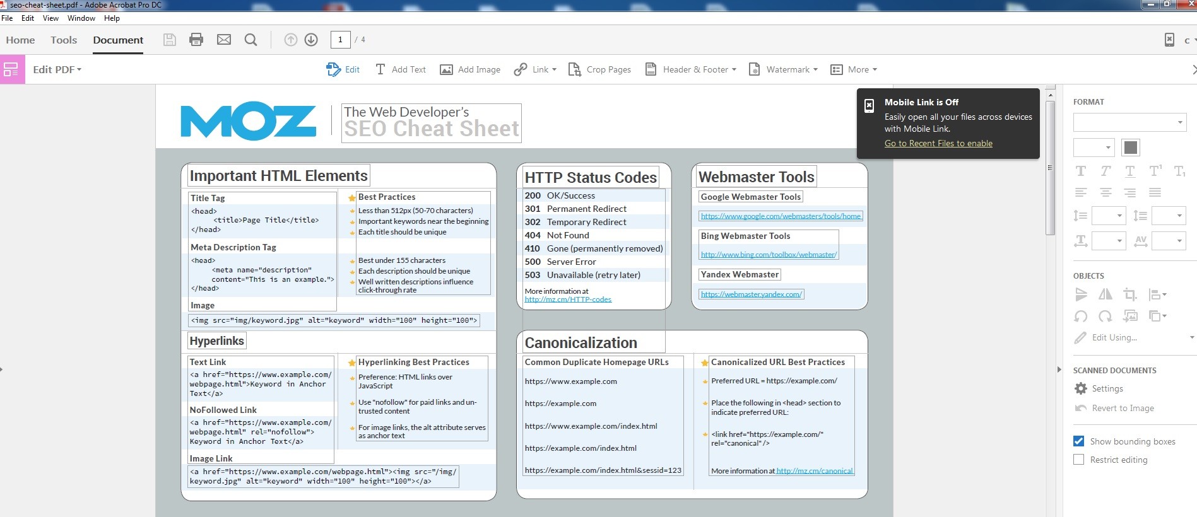Choose Add Image tool
This screenshot has width=1197, height=517.
(470, 69)
